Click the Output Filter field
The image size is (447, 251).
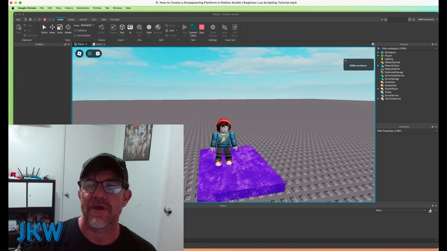pos(401,210)
